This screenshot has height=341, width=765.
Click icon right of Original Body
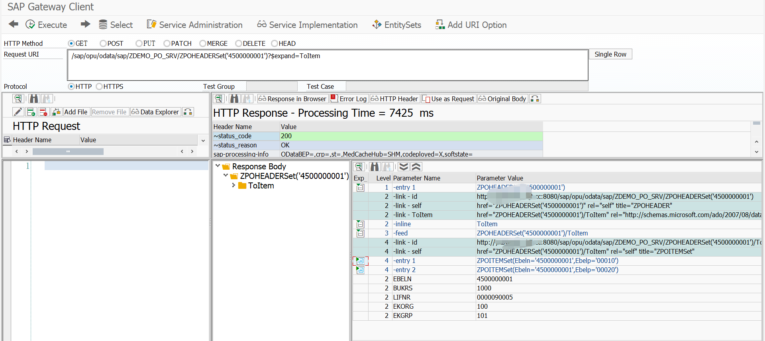point(535,99)
